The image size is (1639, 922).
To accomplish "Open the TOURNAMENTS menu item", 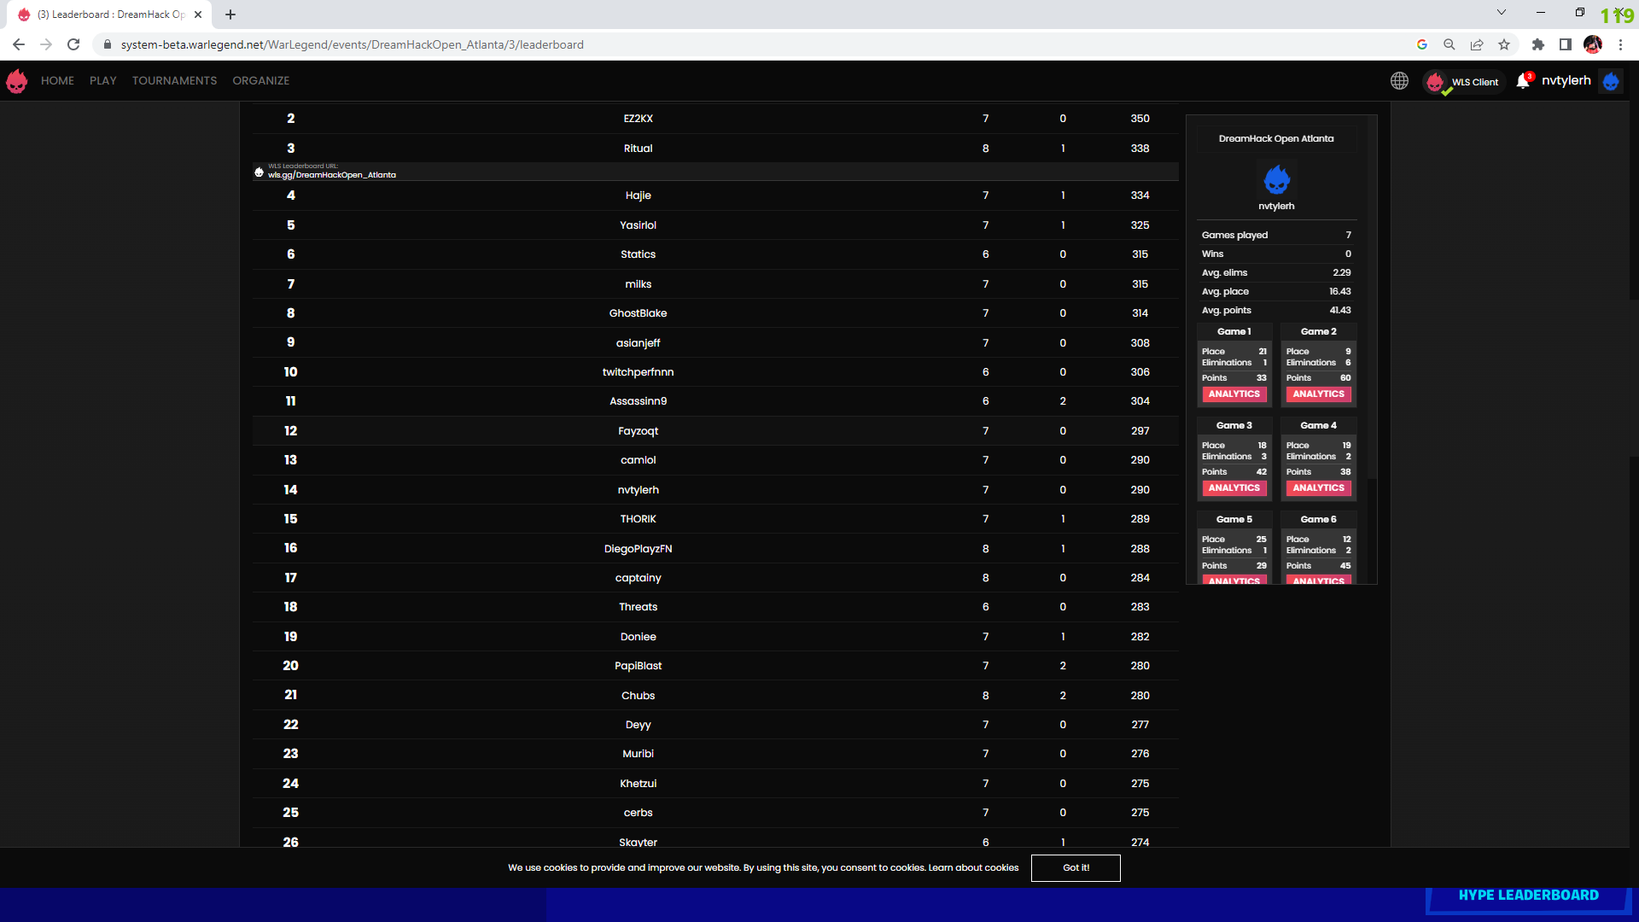I will coord(174,81).
